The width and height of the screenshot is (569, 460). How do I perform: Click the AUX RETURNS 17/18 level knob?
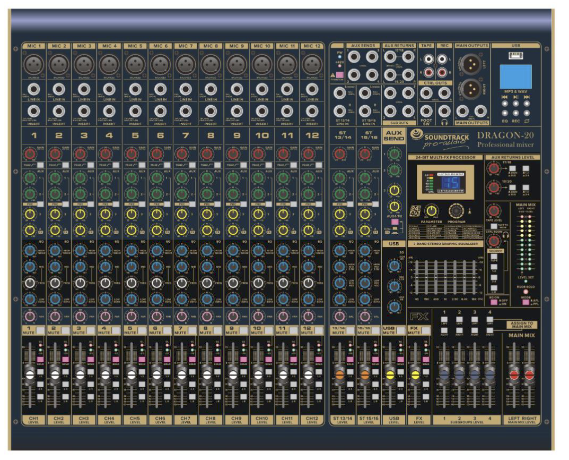(x=493, y=168)
